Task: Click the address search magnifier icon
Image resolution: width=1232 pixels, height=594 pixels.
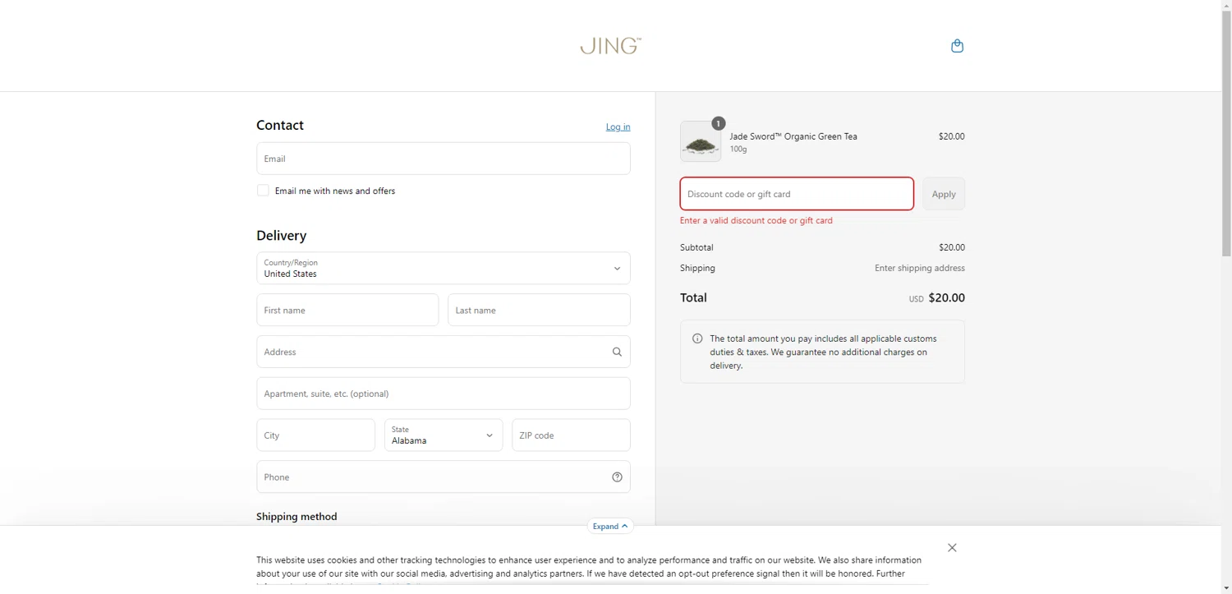Action: pos(617,352)
